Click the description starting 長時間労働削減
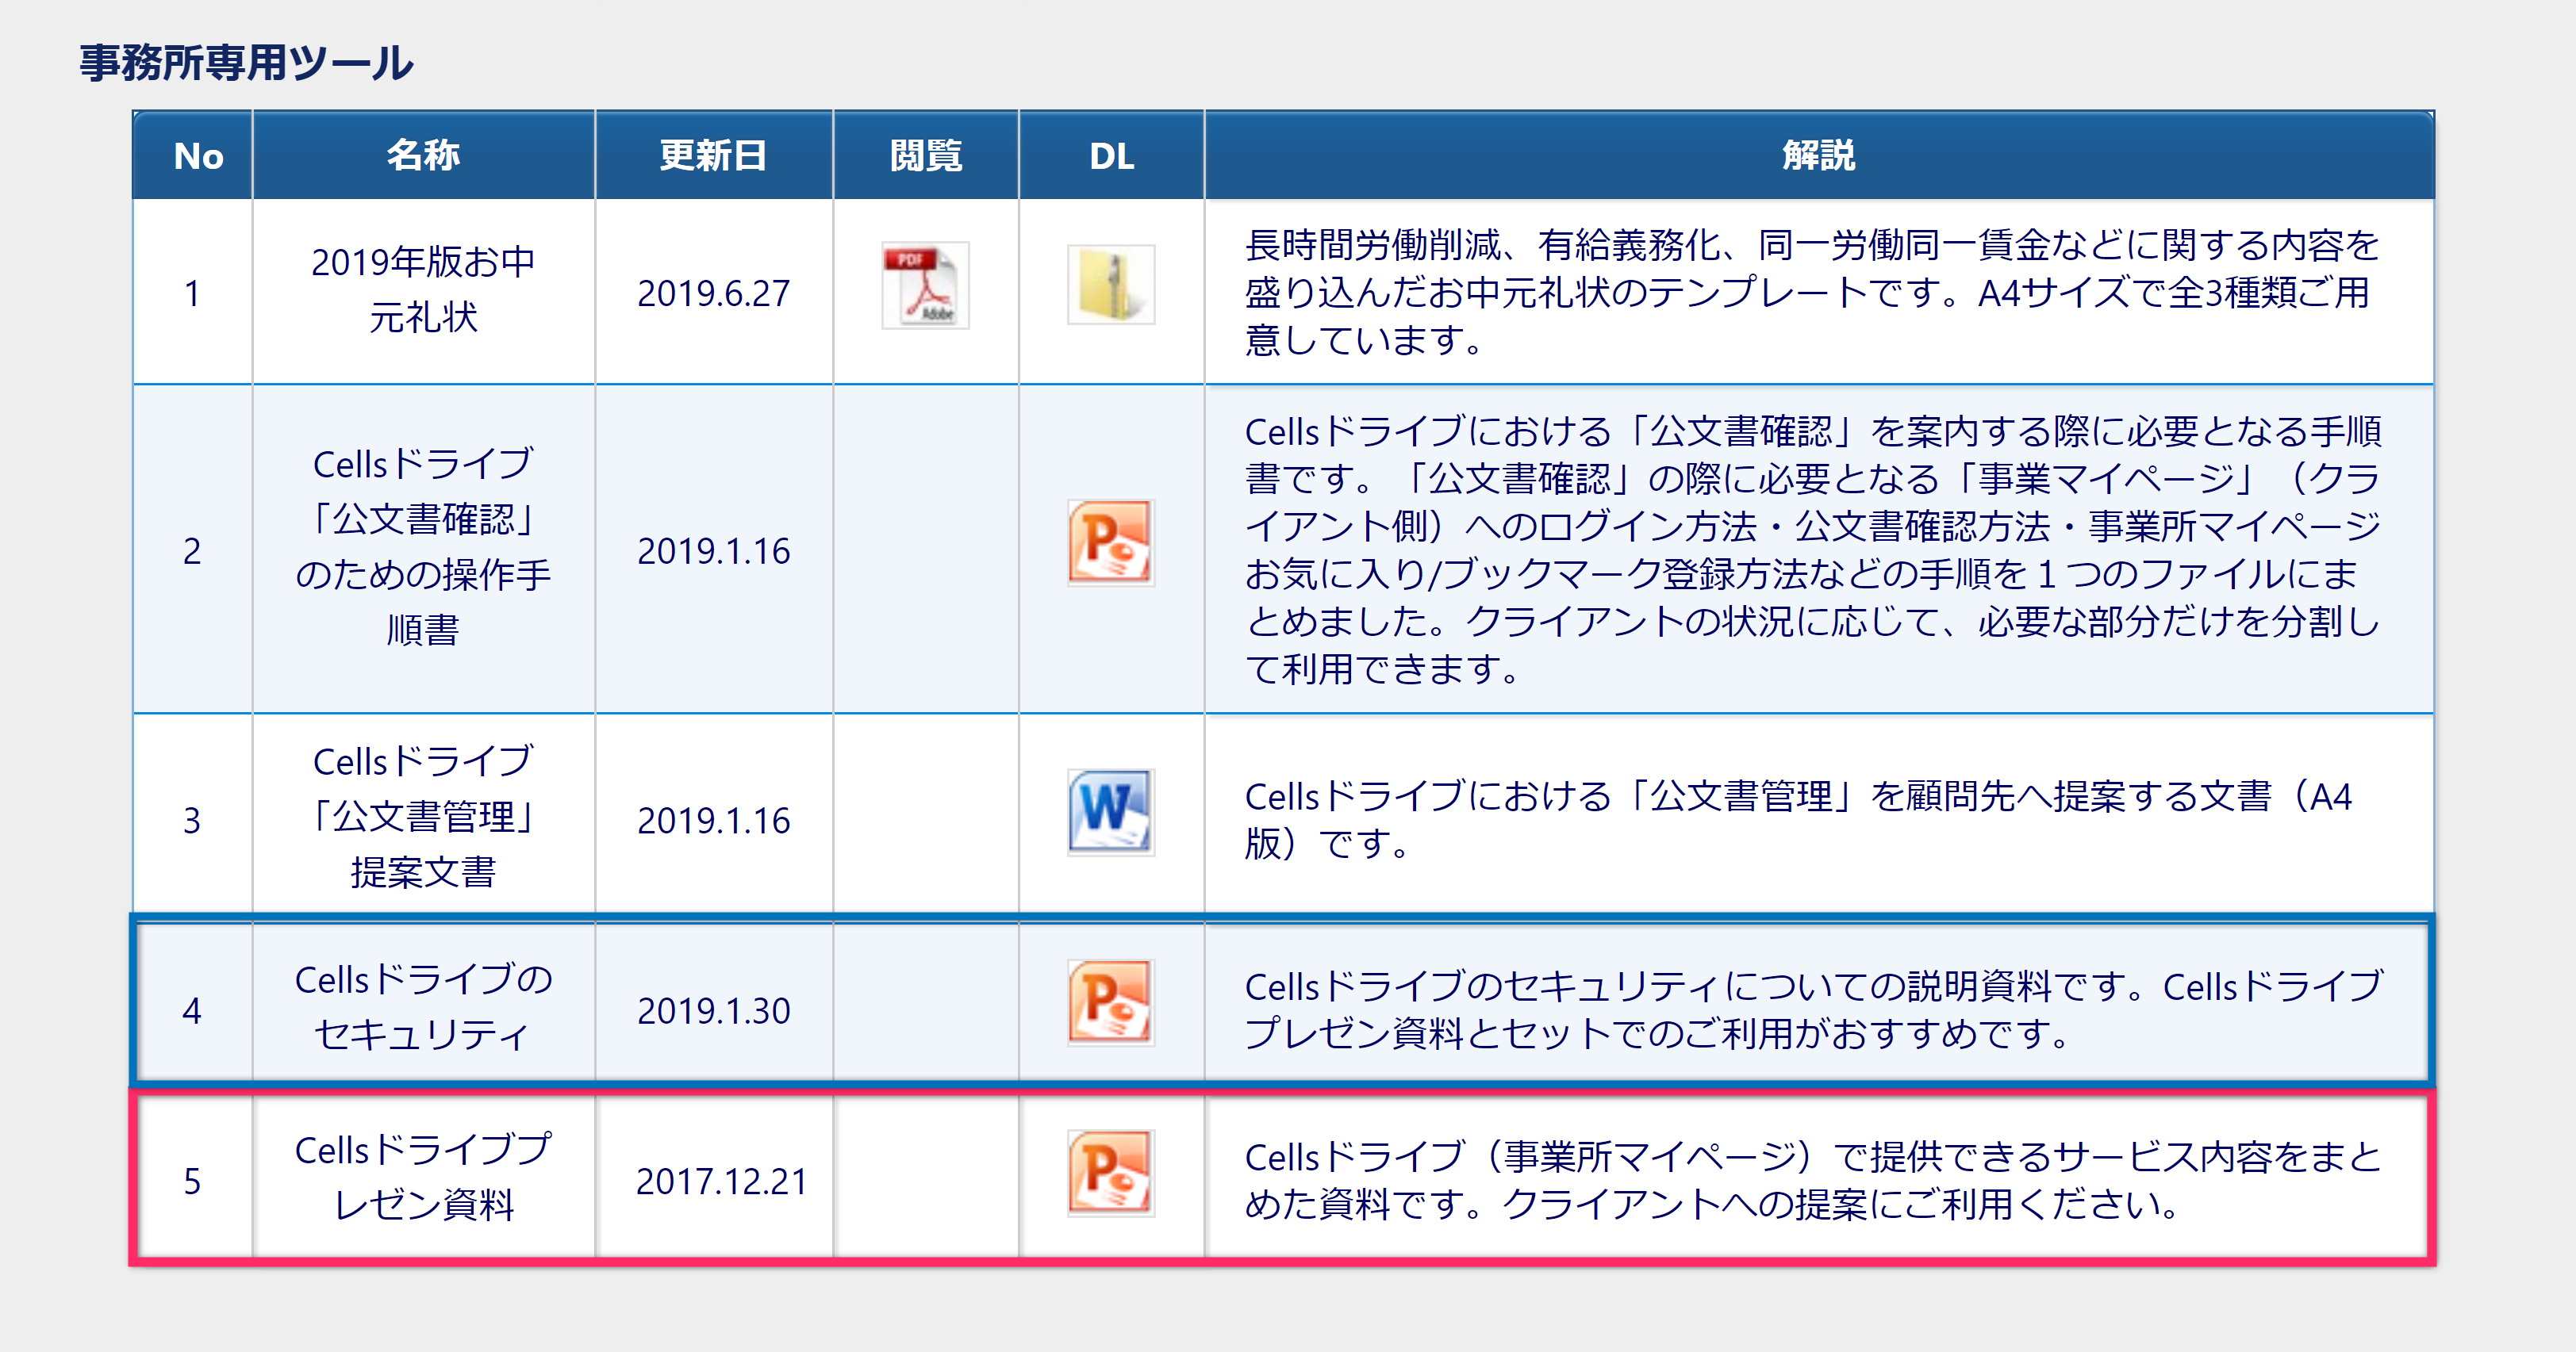 pos(1812,292)
